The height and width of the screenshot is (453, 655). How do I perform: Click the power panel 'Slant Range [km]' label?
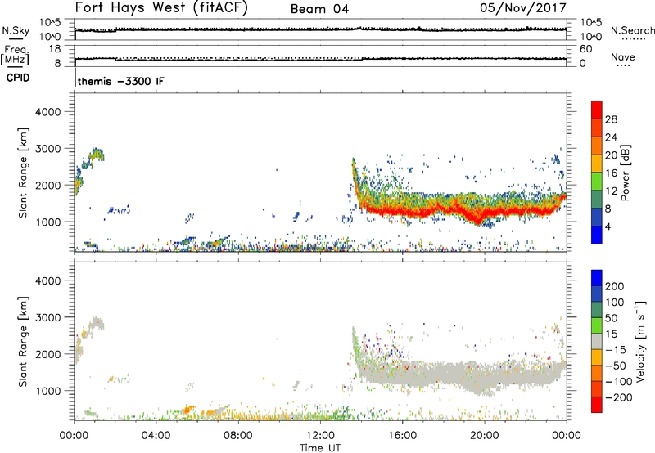click(23, 173)
